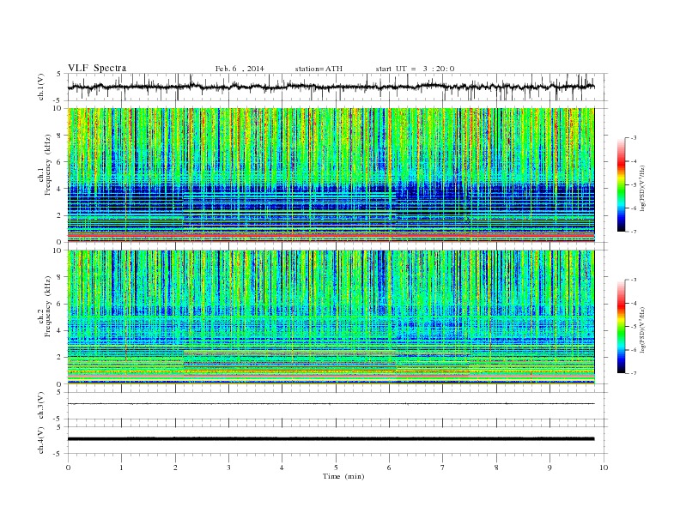Click the "3" tick on the time axis
Screen dimensions: 680x525
coord(228,468)
